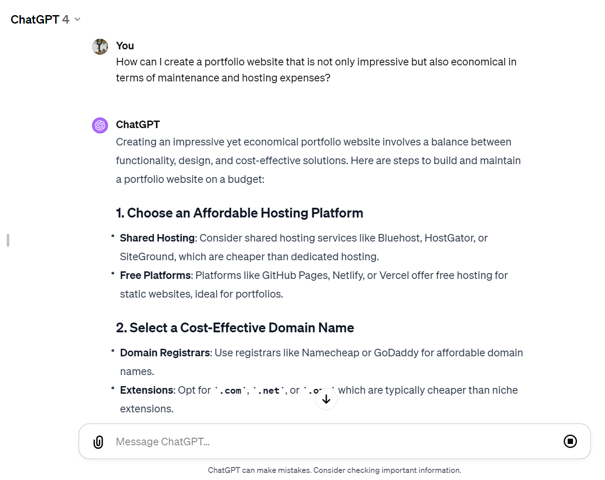Click the purple ChatGPT logo avatar

click(x=100, y=125)
